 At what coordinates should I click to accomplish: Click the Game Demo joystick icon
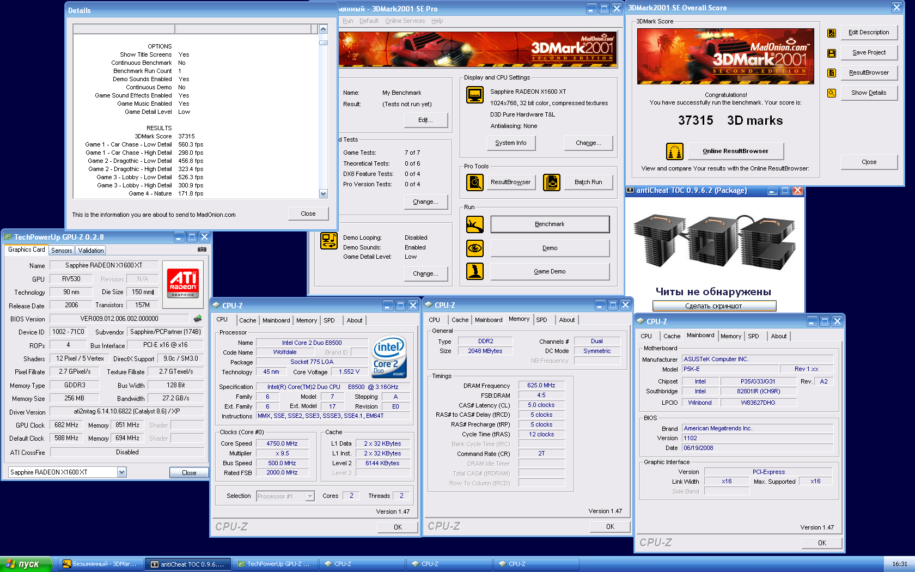tap(475, 271)
